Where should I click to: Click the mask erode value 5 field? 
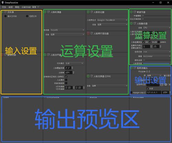146,47
